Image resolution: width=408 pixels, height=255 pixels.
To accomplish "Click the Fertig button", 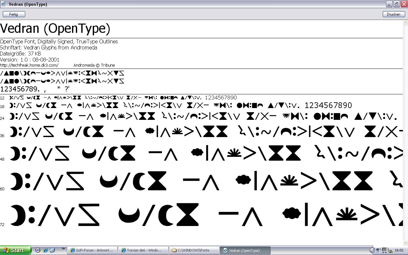I will (x=14, y=14).
